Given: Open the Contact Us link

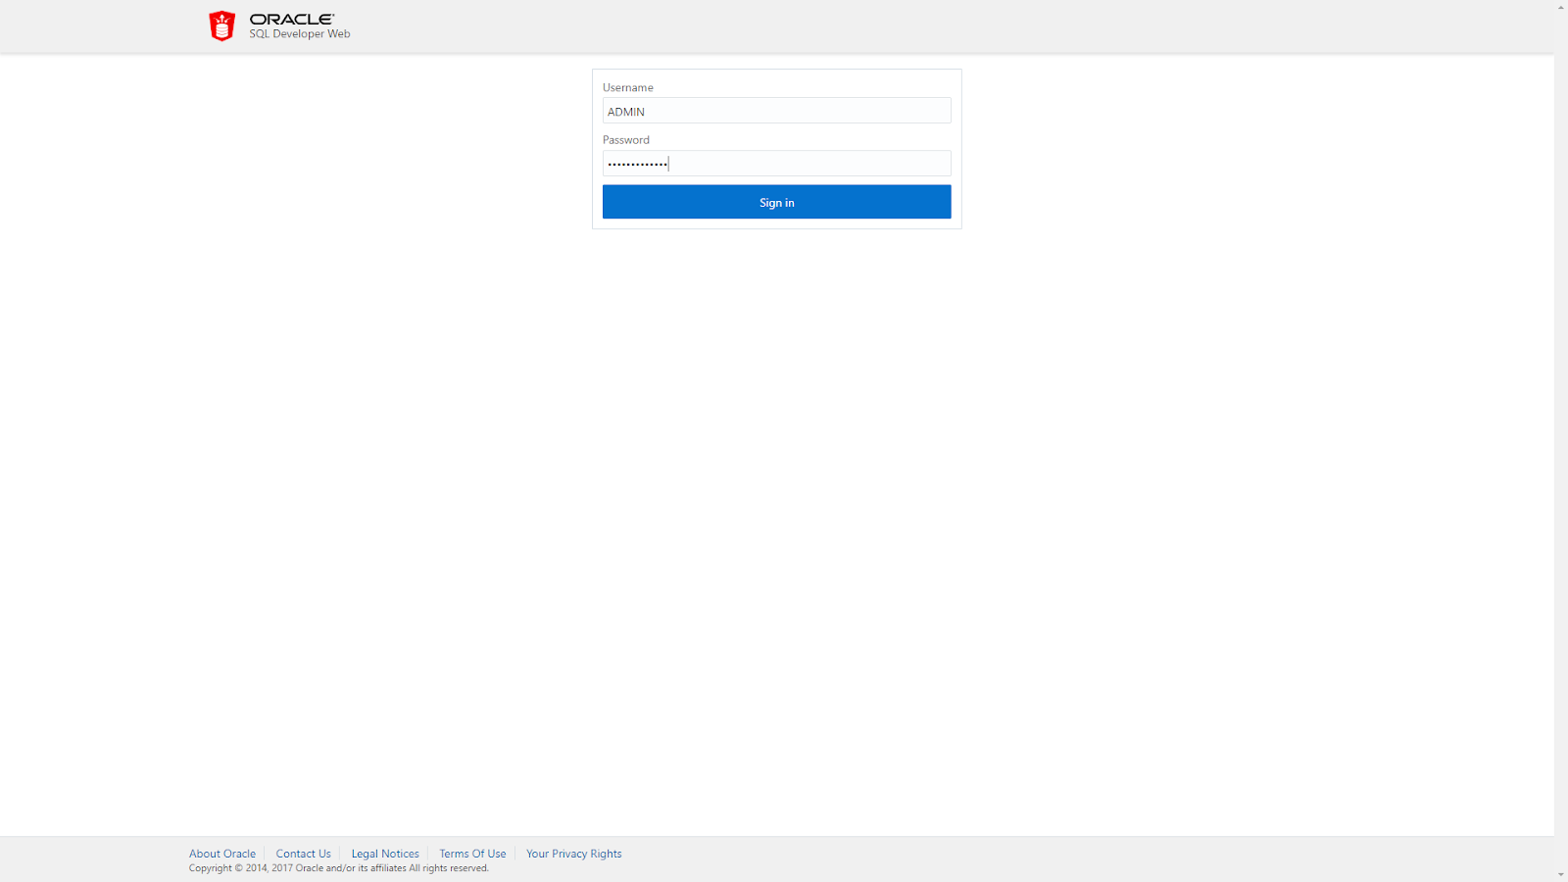Looking at the screenshot, I should click(303, 853).
